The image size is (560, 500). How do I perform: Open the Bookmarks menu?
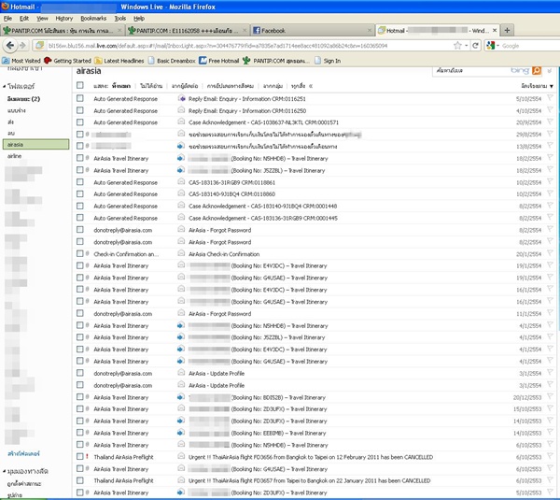[x=93, y=19]
